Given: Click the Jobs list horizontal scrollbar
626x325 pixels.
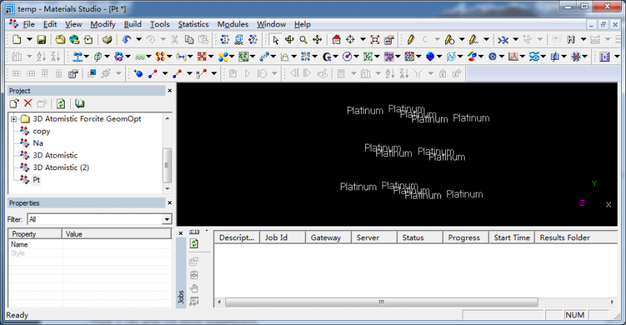Looking at the screenshot, I should click(x=382, y=302).
